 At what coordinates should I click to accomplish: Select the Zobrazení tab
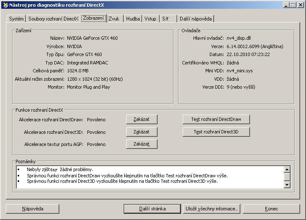pos(93,18)
